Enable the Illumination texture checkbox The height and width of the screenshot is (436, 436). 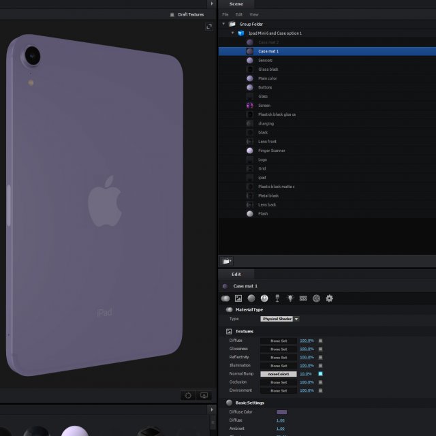coord(320,366)
